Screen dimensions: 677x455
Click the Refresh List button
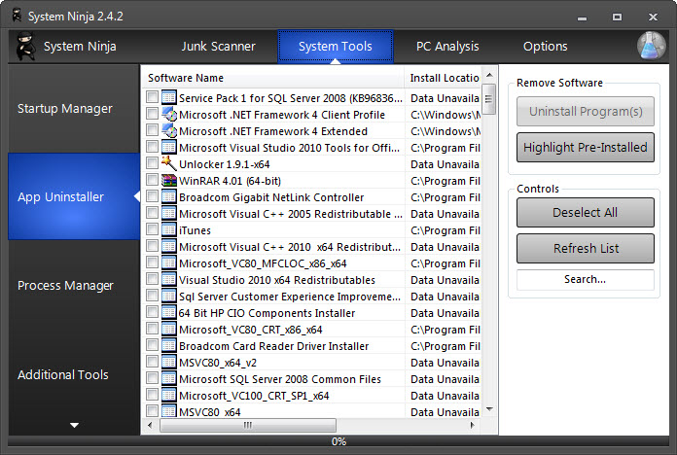[x=586, y=248]
